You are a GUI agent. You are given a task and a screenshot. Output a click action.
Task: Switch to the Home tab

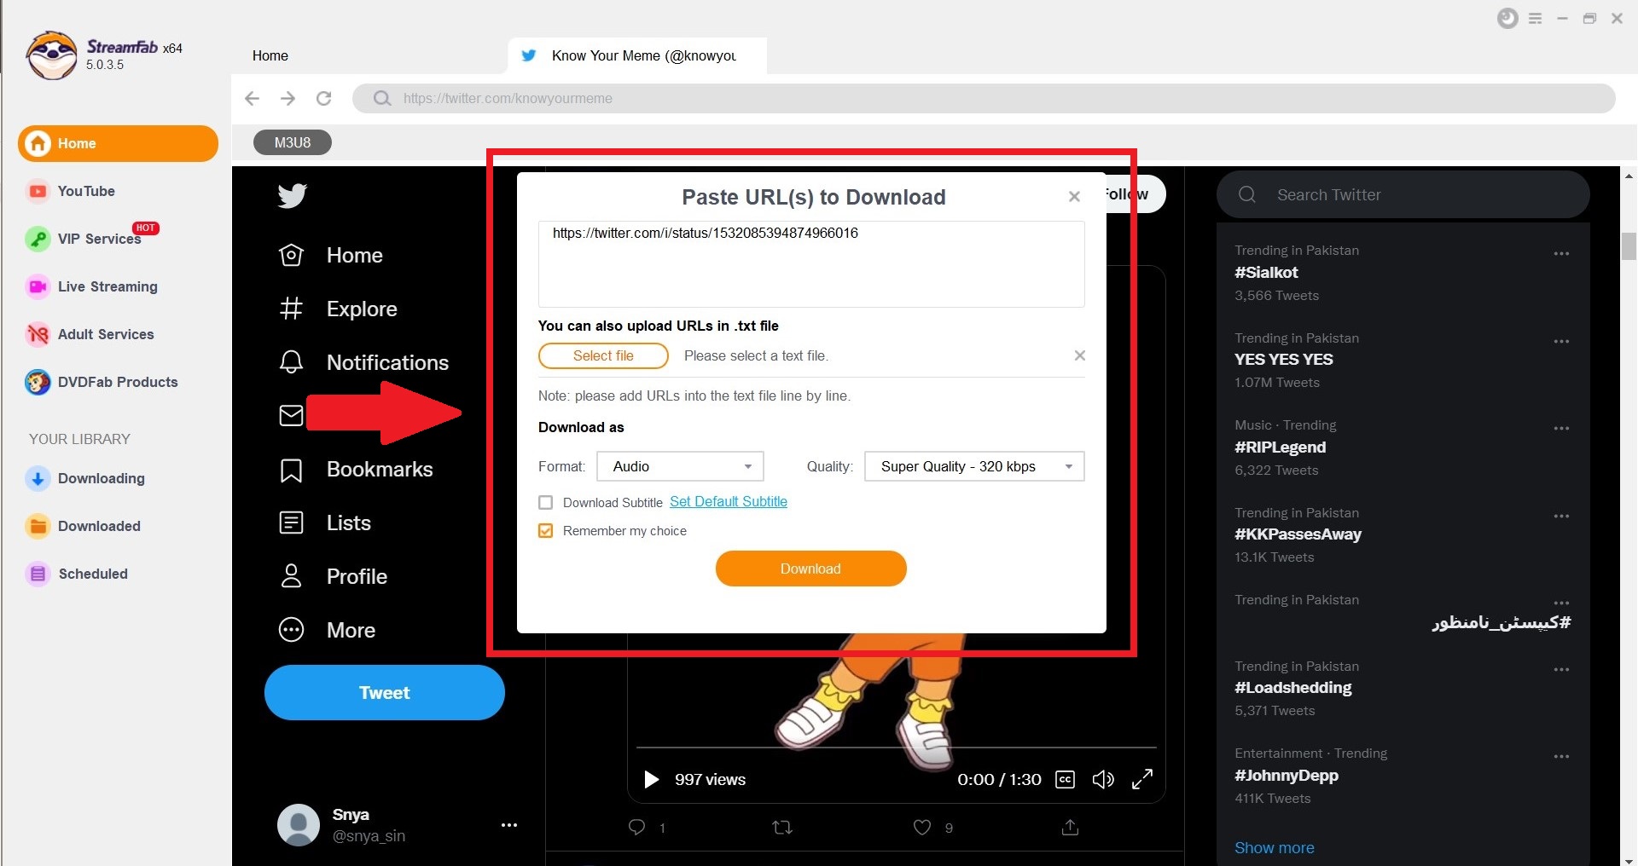point(270,55)
